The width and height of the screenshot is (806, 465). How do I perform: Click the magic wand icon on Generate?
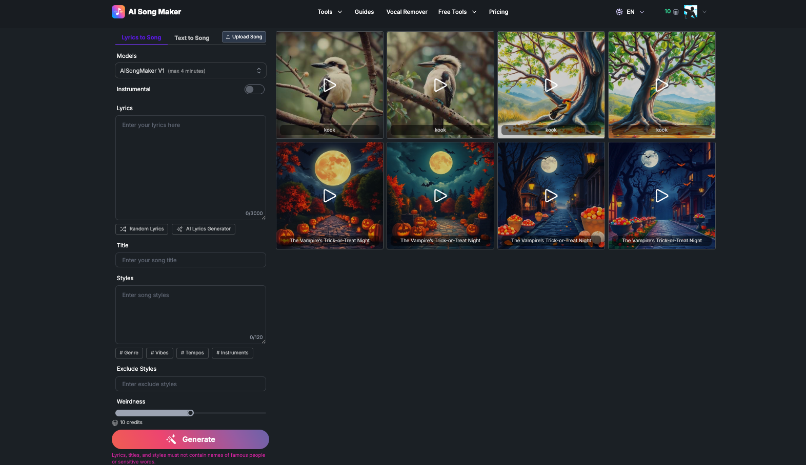[171, 439]
